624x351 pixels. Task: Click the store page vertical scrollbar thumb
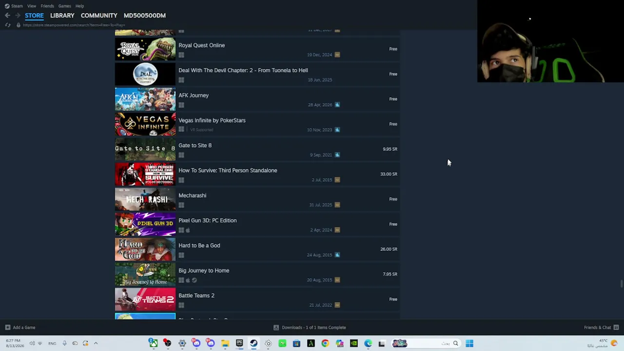click(x=621, y=284)
